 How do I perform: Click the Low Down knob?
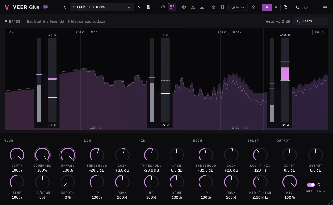tap(122, 182)
